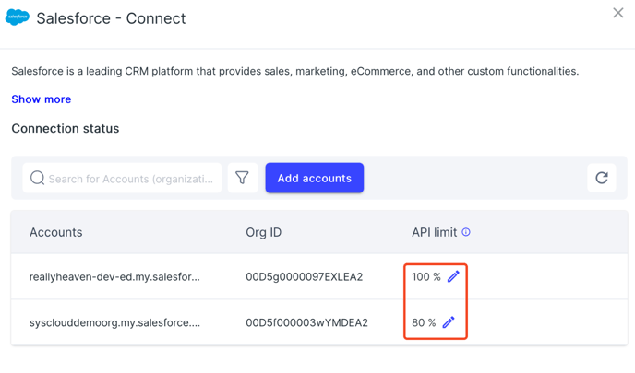Select the Accounts column header
Screen dimensions: 635x373
pyautogui.click(x=56, y=232)
